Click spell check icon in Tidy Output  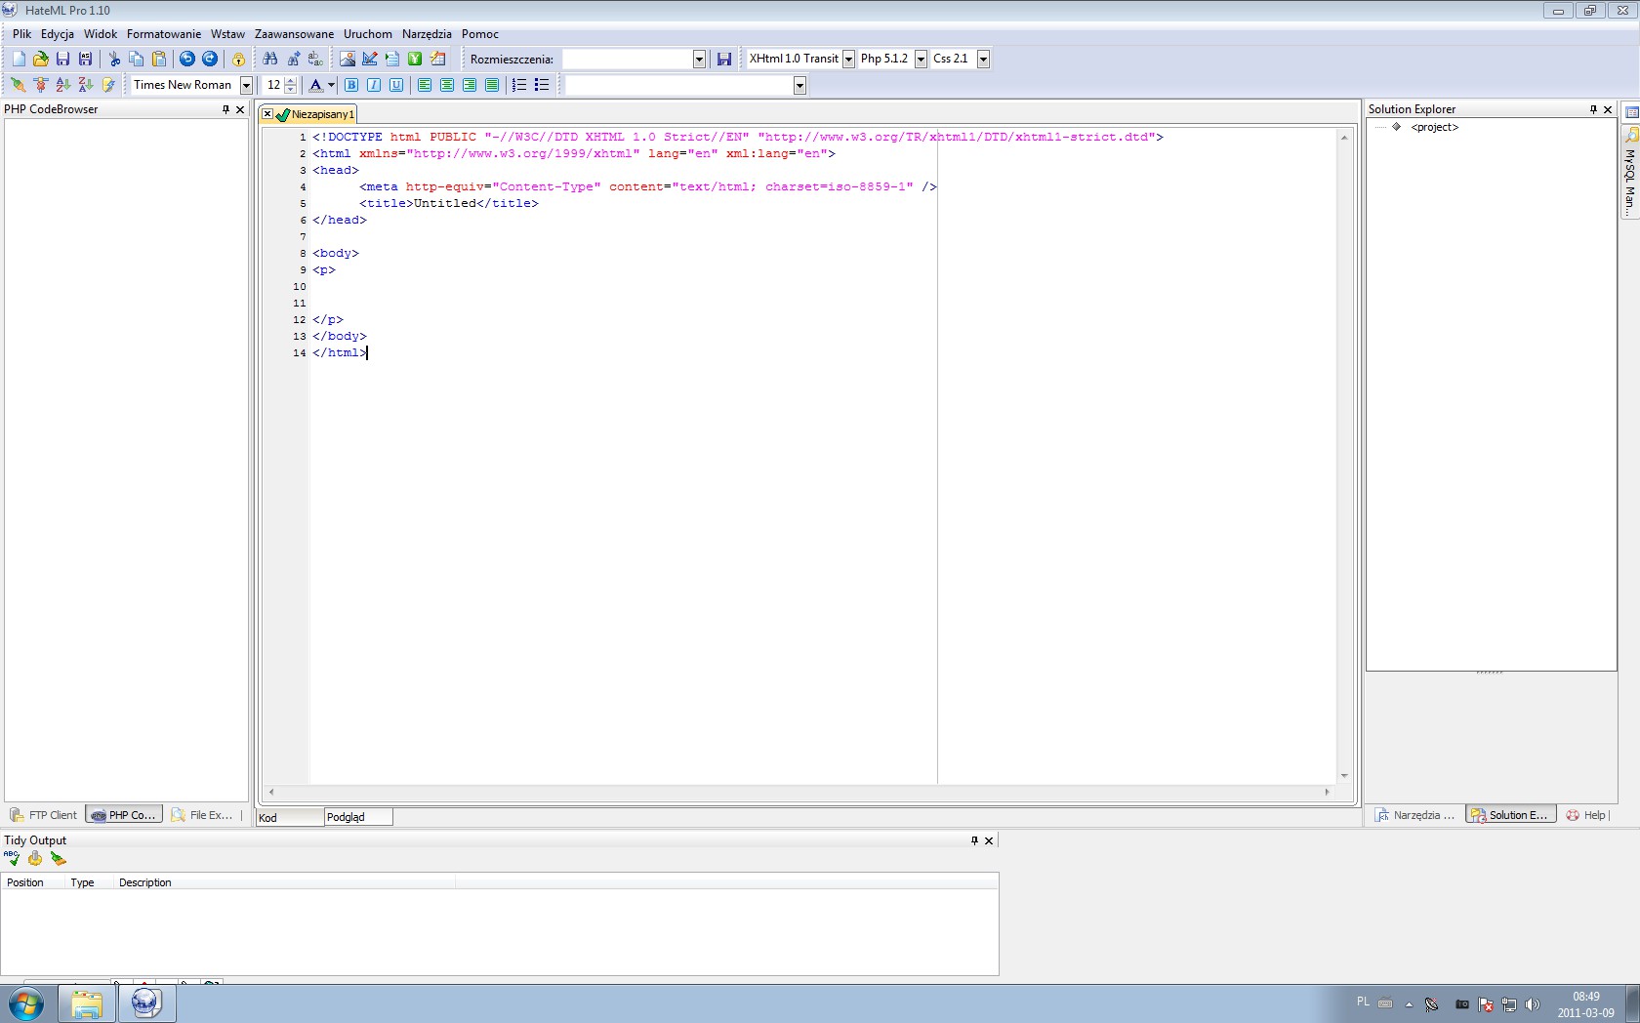[x=12, y=859]
